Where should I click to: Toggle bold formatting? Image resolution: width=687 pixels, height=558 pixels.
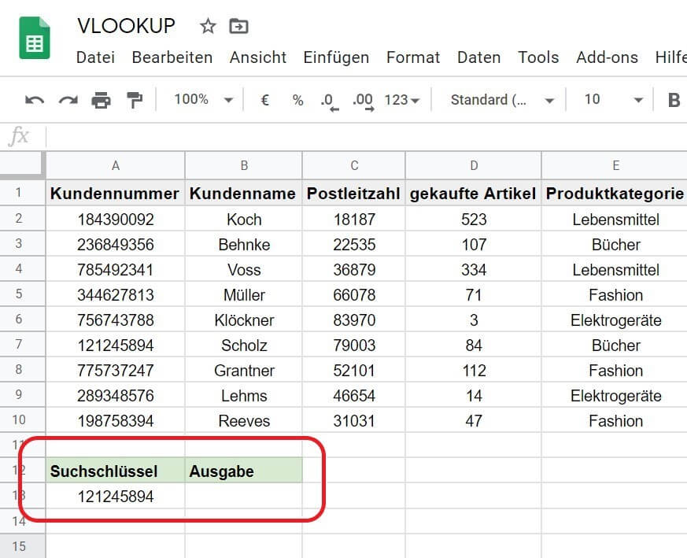(x=674, y=100)
